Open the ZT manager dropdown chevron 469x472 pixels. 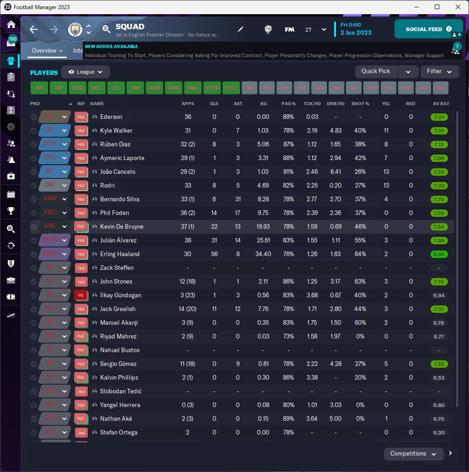(x=324, y=29)
